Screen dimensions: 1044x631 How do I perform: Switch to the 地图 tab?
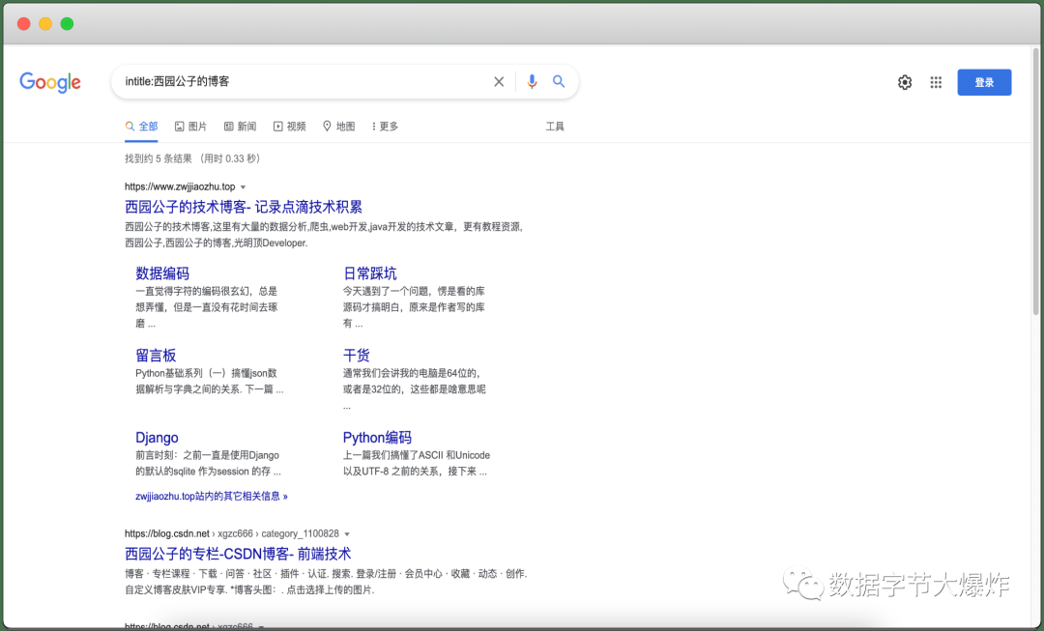[x=339, y=127]
